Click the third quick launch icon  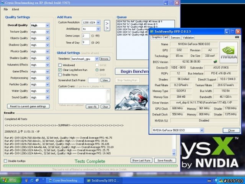pyautogui.click(x=38, y=181)
